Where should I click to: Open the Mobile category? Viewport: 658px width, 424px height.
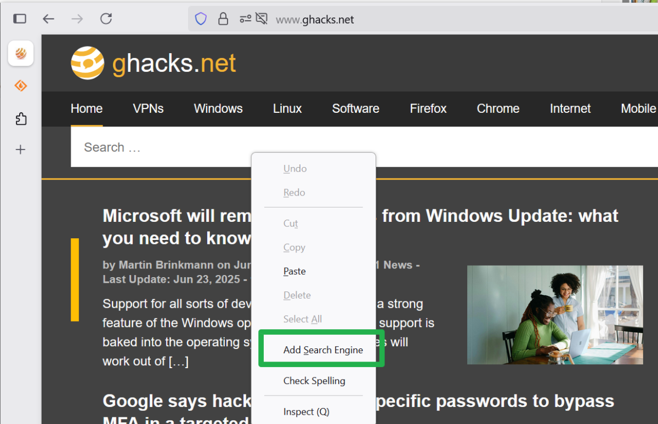click(x=639, y=108)
